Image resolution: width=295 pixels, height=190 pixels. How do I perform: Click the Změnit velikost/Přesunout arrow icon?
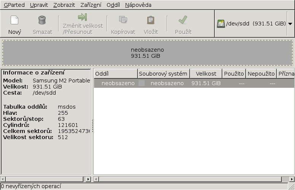coord(82,17)
